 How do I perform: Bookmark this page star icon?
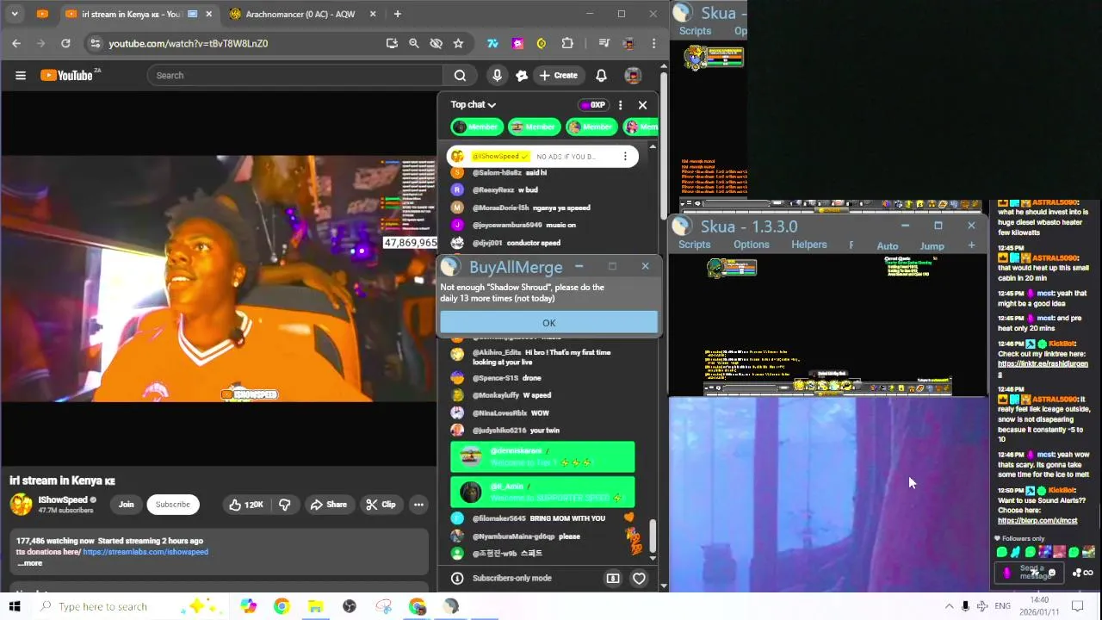pos(458,43)
